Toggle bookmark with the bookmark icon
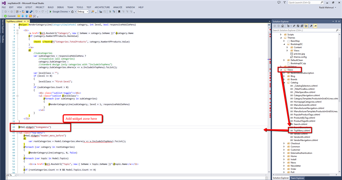The height and width of the screenshot is (180, 342). [119, 12]
